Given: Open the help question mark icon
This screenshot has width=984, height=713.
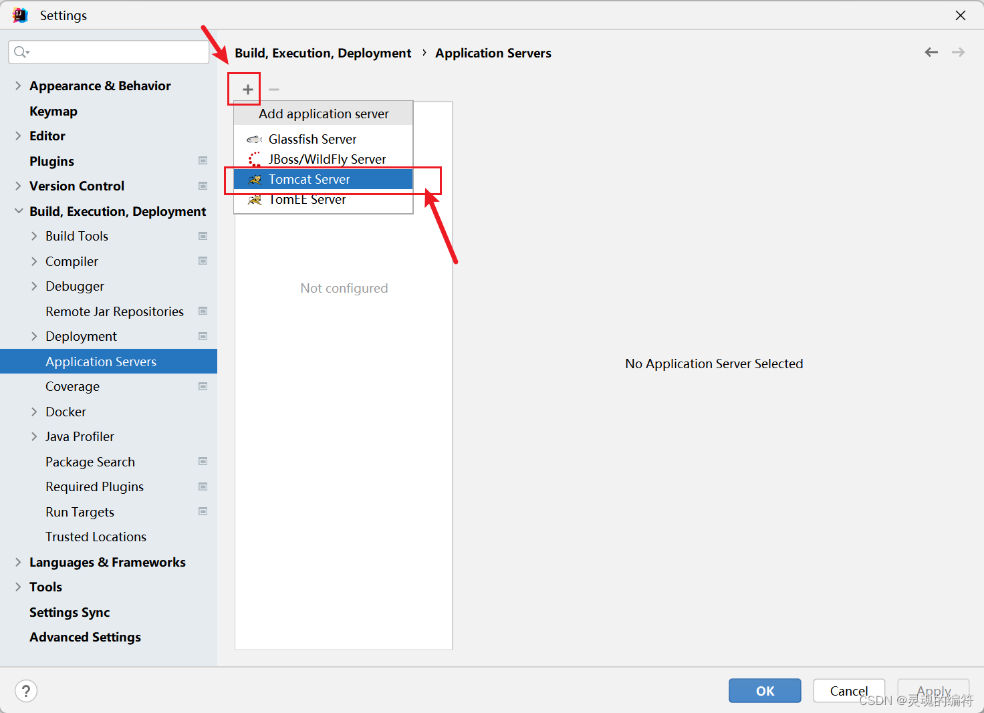Looking at the screenshot, I should coord(26,691).
